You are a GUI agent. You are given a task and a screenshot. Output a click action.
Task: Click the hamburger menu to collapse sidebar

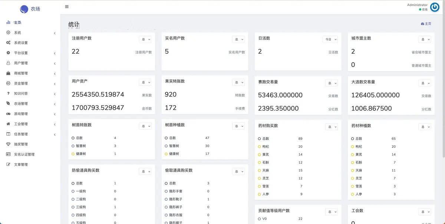(x=67, y=6)
